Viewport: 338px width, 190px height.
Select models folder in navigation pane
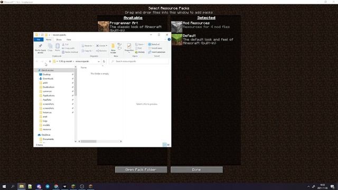46,125
